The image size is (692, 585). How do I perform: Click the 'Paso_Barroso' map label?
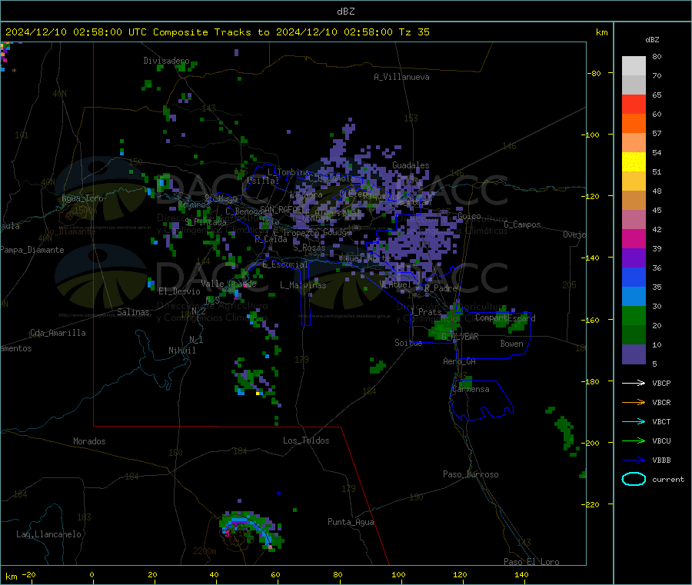click(471, 474)
